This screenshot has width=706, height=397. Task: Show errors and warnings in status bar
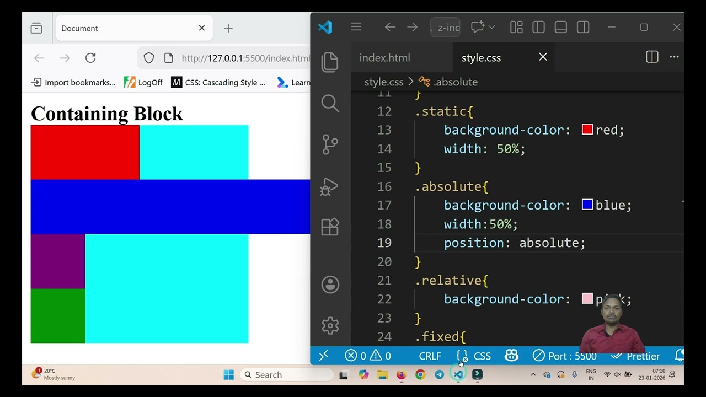point(368,356)
